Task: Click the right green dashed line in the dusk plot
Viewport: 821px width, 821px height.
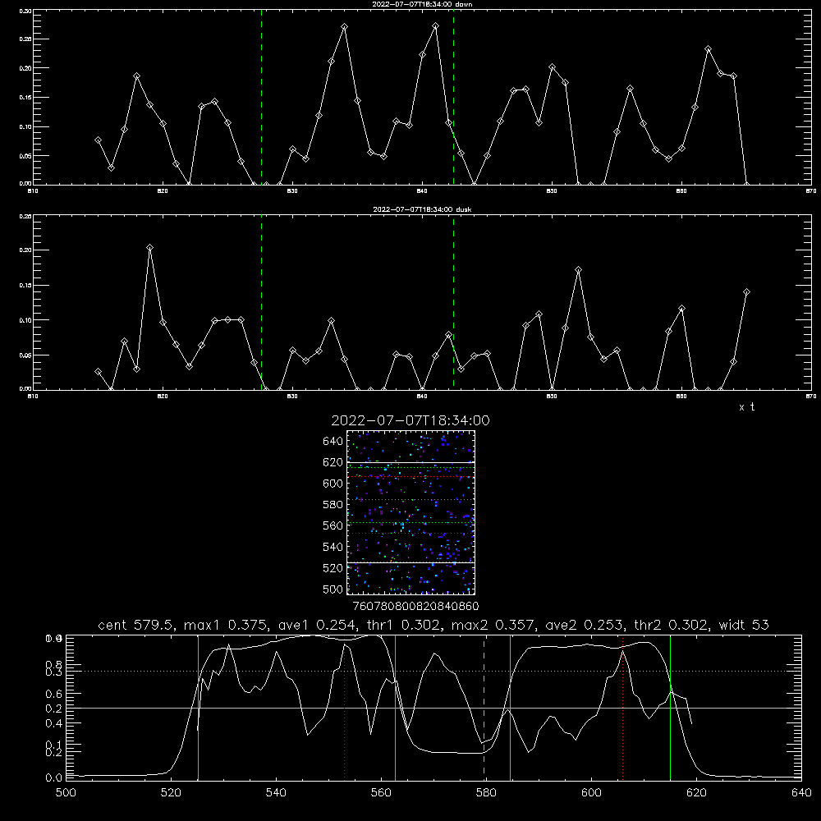Action: pyautogui.click(x=453, y=302)
